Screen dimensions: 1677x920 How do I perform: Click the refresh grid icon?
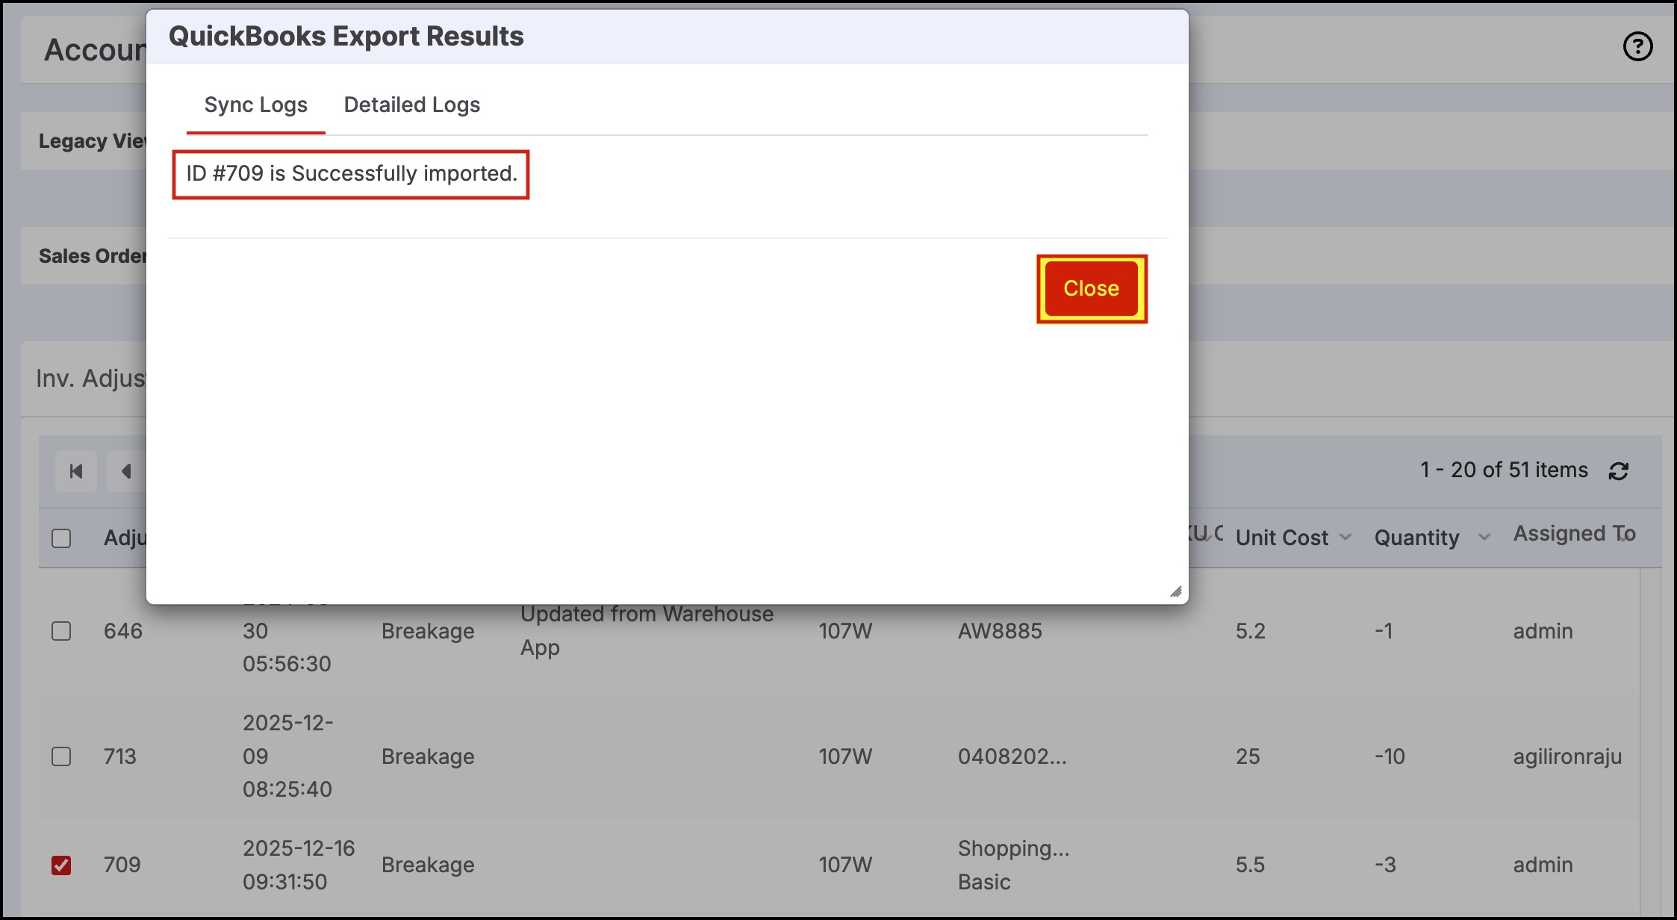click(x=1619, y=471)
